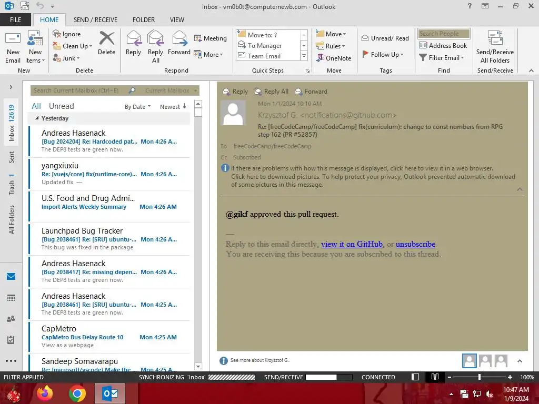Open the Import Alerts Weekly Summary email
This screenshot has height=404, width=539.
109,206
